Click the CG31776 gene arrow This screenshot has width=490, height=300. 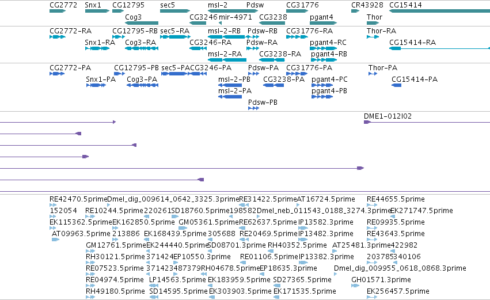tap(297, 11)
